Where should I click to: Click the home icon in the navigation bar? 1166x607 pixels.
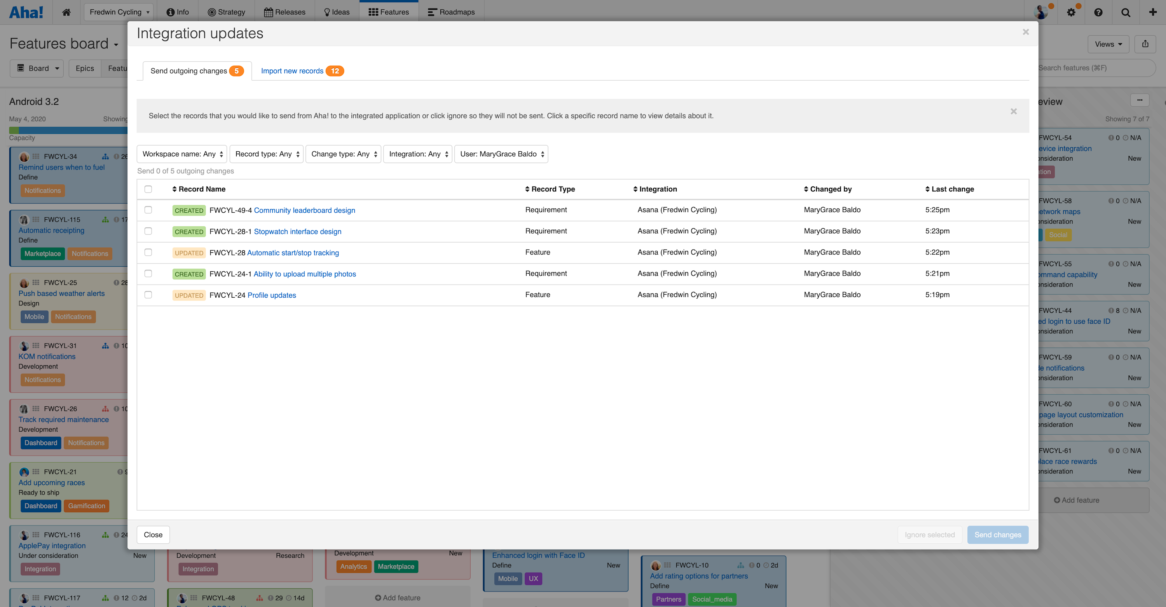click(x=66, y=12)
